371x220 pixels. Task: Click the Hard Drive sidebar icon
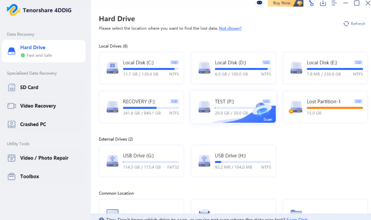[x=11, y=51]
